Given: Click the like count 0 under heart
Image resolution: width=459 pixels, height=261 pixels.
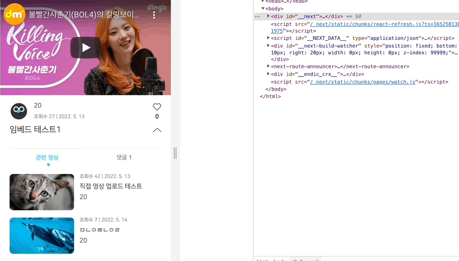Looking at the screenshot, I should tap(157, 116).
